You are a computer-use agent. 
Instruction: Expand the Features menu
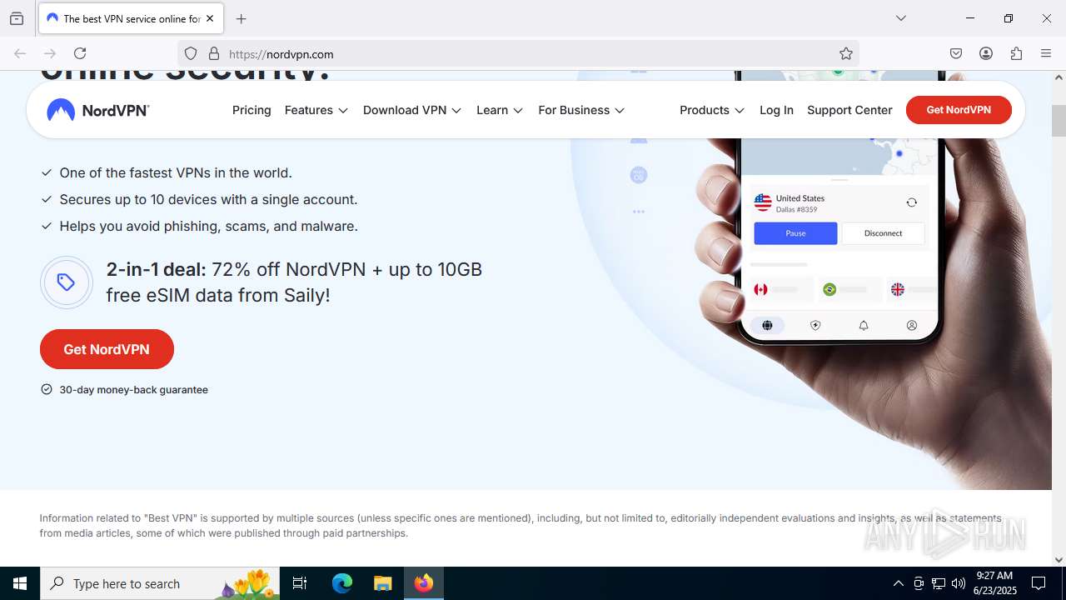(x=316, y=110)
